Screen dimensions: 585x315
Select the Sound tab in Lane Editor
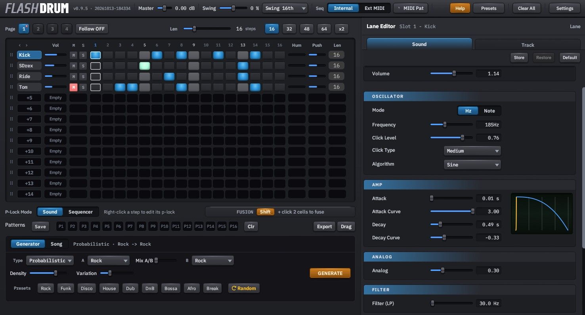pos(419,44)
